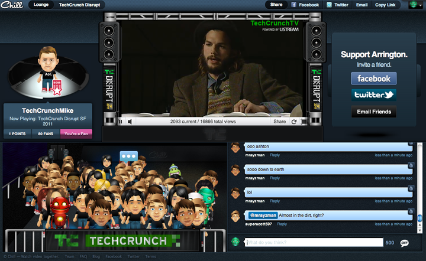
Task: Click Copy Link in top bar
Action: tap(385, 5)
